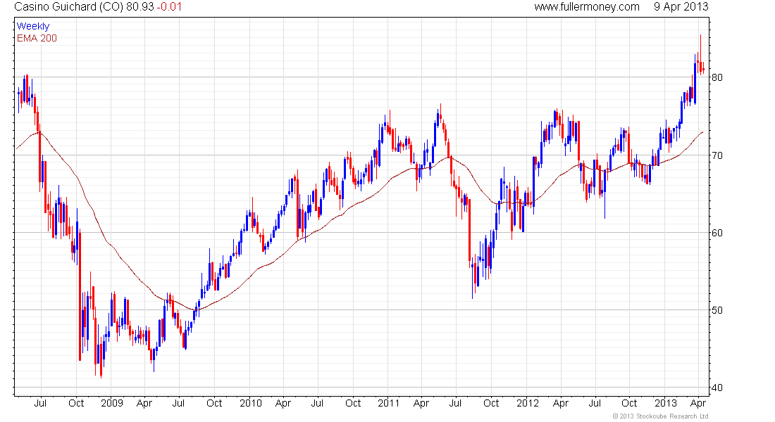Screen dimensions: 775x422
Task: Open the www.fullermoney.com link text
Action: 587,7
